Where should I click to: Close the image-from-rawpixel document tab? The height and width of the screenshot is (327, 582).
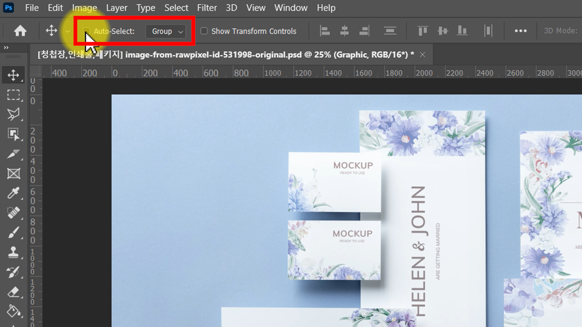422,54
